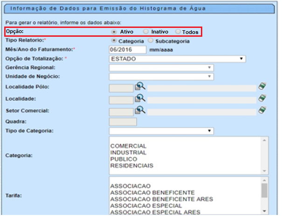Select the Inativo radio option

146,32
